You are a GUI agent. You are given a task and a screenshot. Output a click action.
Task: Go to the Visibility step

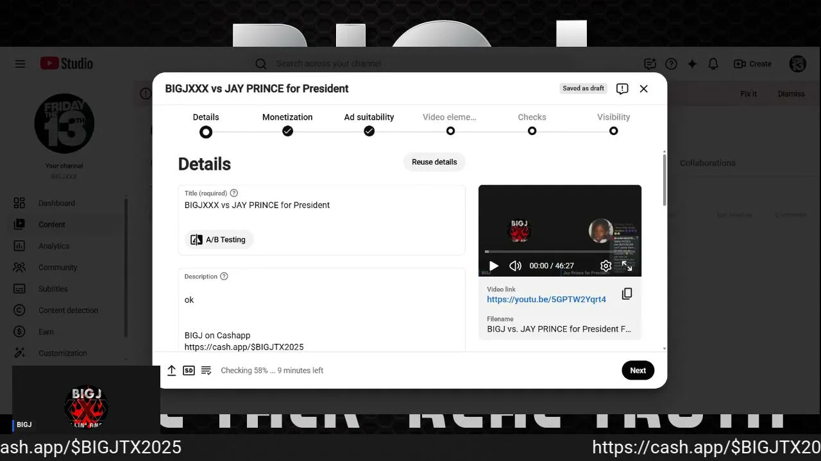(x=613, y=124)
